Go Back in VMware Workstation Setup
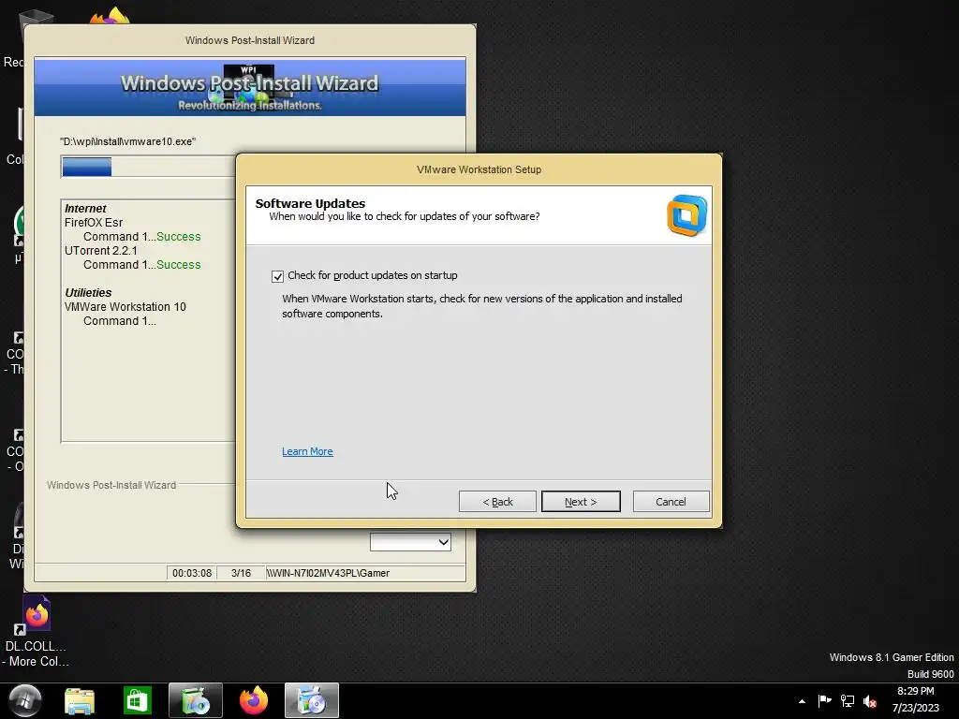Image resolution: width=959 pixels, height=719 pixels. (x=497, y=502)
